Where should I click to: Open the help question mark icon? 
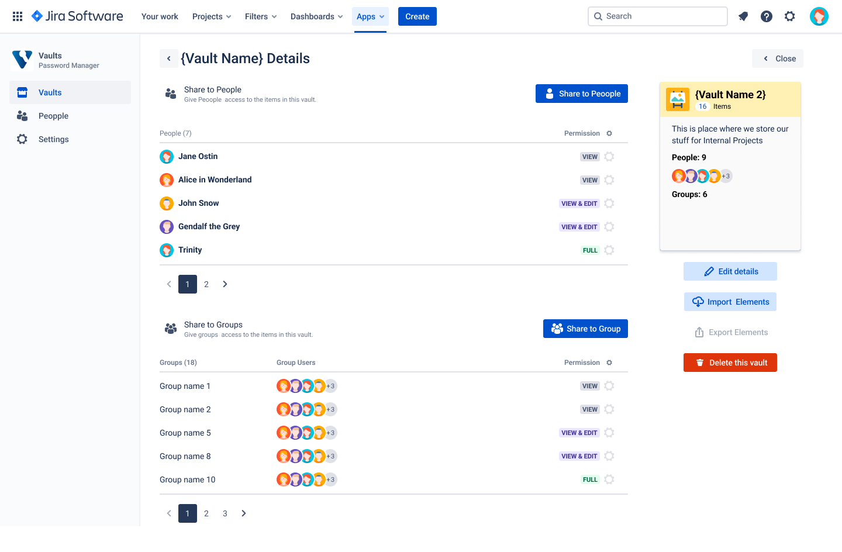767,16
